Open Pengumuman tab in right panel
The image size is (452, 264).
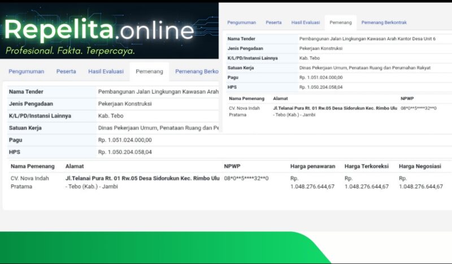click(242, 23)
